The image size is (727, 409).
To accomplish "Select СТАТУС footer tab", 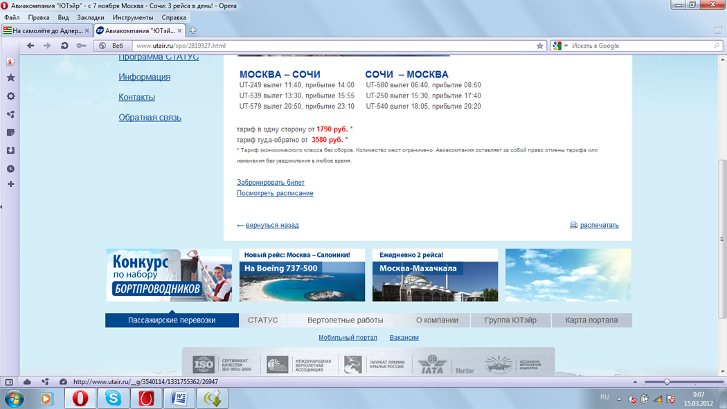I will [x=263, y=320].
